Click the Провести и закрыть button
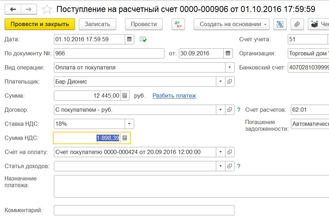This screenshot has height=222, width=329. (40, 24)
